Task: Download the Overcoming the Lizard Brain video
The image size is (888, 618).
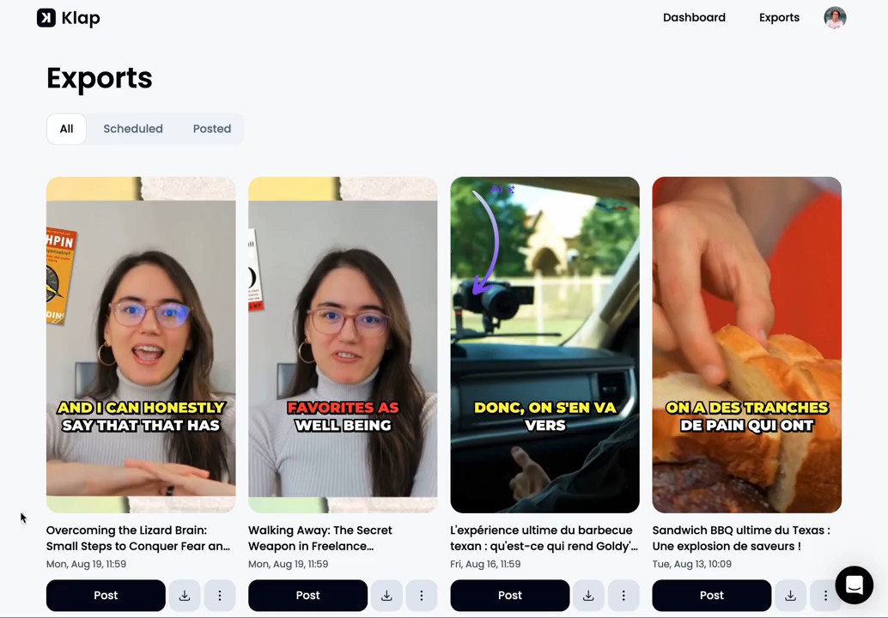Action: pos(185,596)
